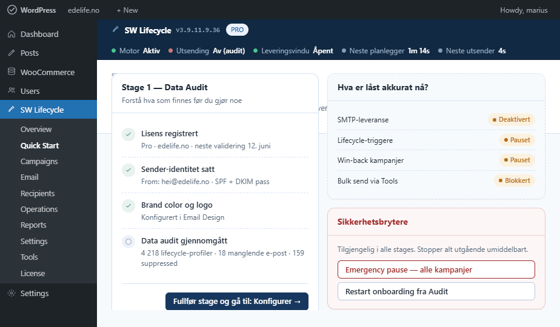Click Fullfør stage og gå til: Konfigurer
The image size is (560, 327).
click(x=237, y=302)
